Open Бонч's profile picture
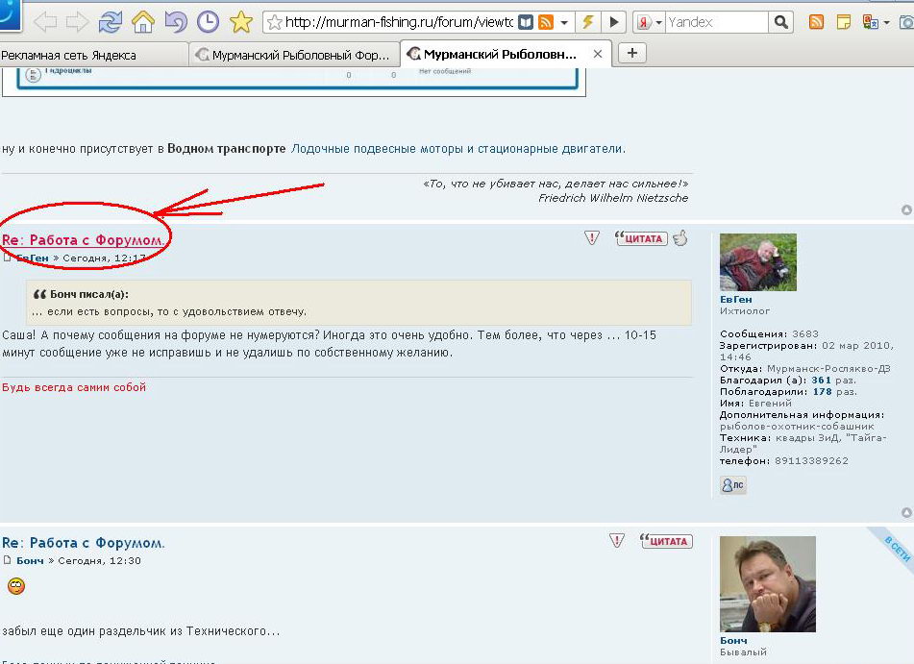This screenshot has height=664, width=914. point(767,583)
